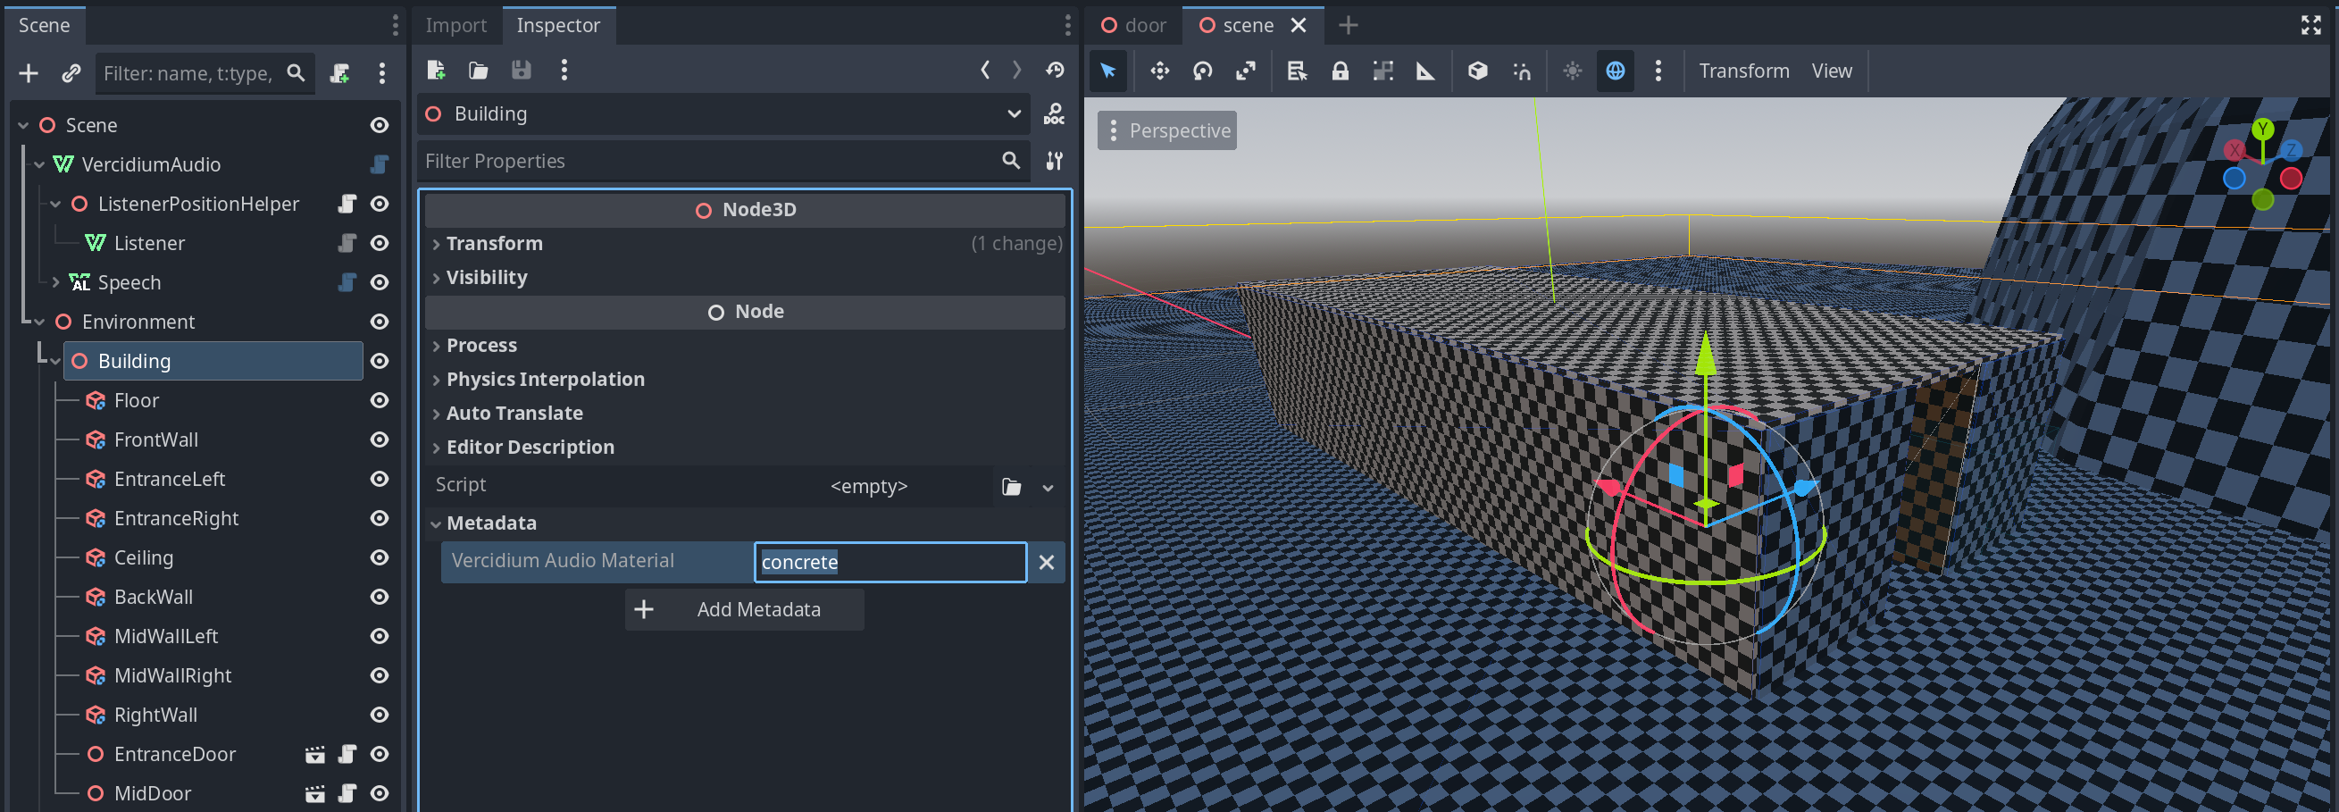Open sun and environment settings dots
The image size is (2339, 812).
click(x=1658, y=71)
